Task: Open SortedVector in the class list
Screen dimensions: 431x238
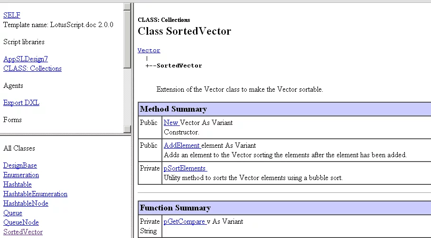Action: [23, 232]
